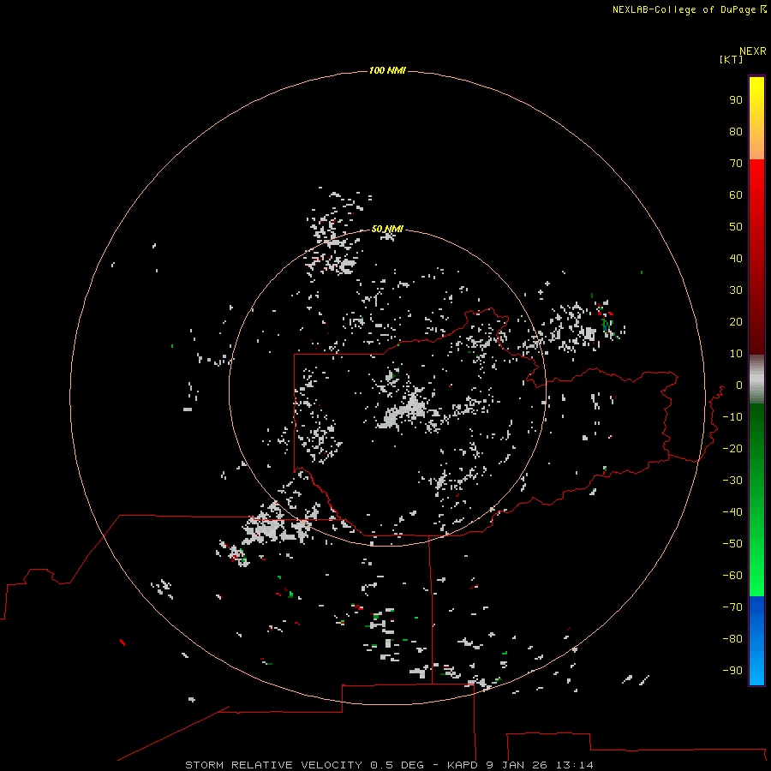Select the positive 10 knot scale label
Screen dimensions: 771x771
point(736,354)
